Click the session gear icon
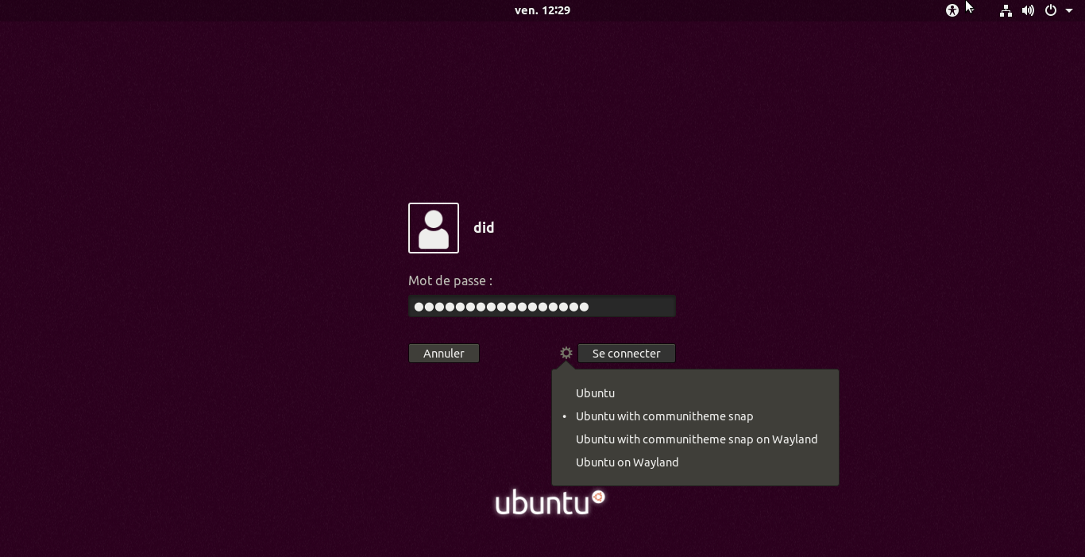Image resolution: width=1085 pixels, height=557 pixels. click(566, 353)
